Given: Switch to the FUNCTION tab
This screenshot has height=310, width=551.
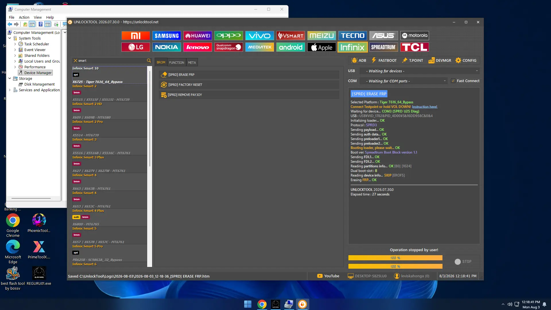Looking at the screenshot, I should 176,63.
